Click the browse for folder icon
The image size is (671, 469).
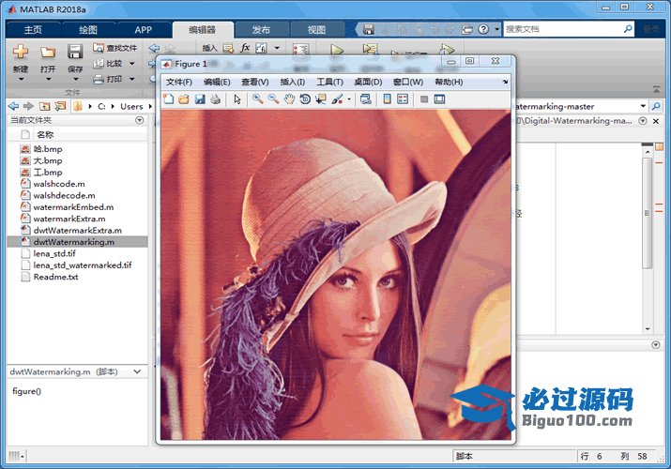pos(60,106)
